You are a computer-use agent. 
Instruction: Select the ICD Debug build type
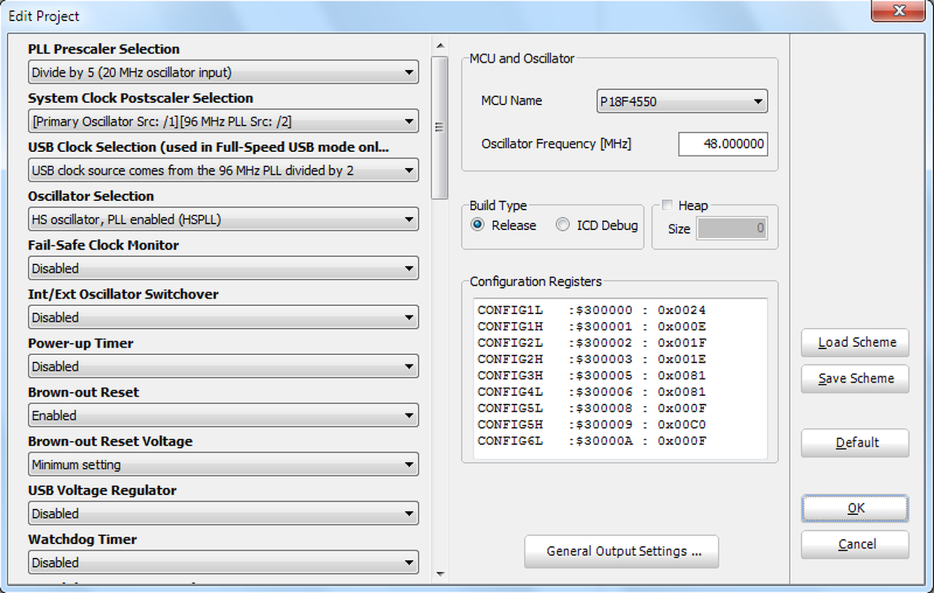click(x=563, y=225)
